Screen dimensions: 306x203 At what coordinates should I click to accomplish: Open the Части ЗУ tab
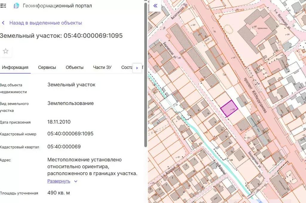tap(102, 67)
